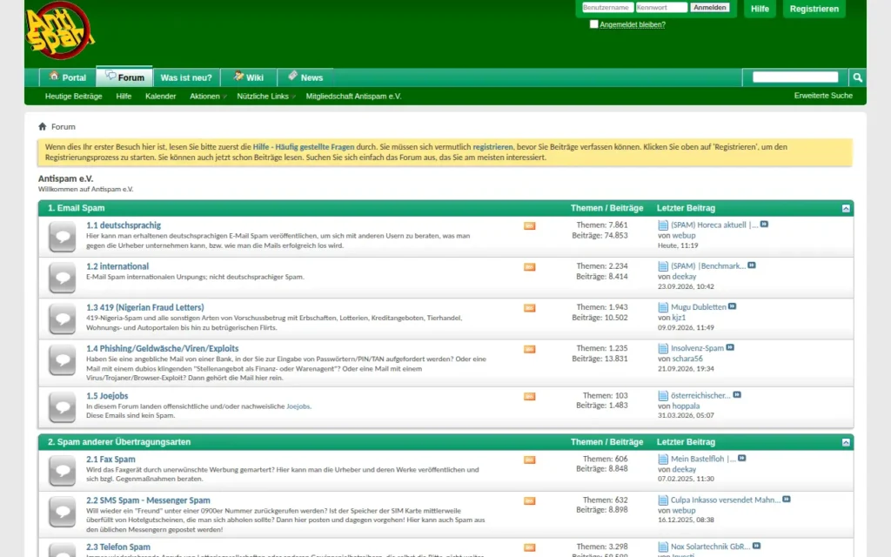This screenshot has height=557, width=891.
Task: Open user profile of hoppala
Action: coord(686,406)
